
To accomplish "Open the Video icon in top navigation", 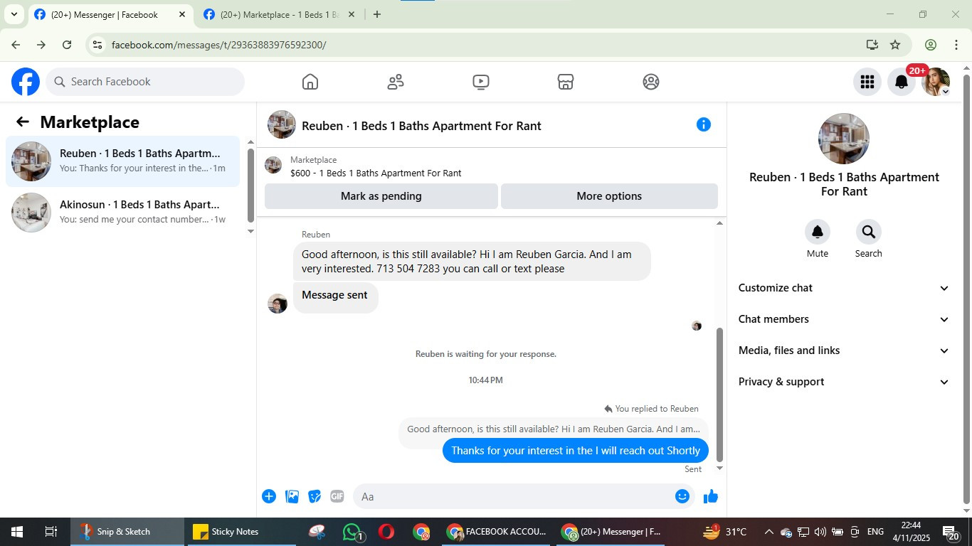I will (x=481, y=82).
